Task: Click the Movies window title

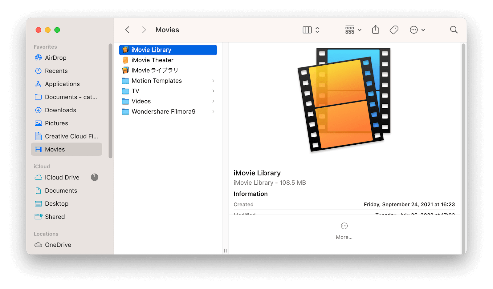Action: (167, 30)
